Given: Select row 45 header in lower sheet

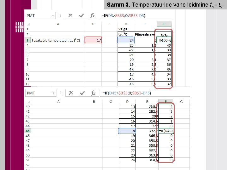Looking at the screenshot, I should pos(27,131).
